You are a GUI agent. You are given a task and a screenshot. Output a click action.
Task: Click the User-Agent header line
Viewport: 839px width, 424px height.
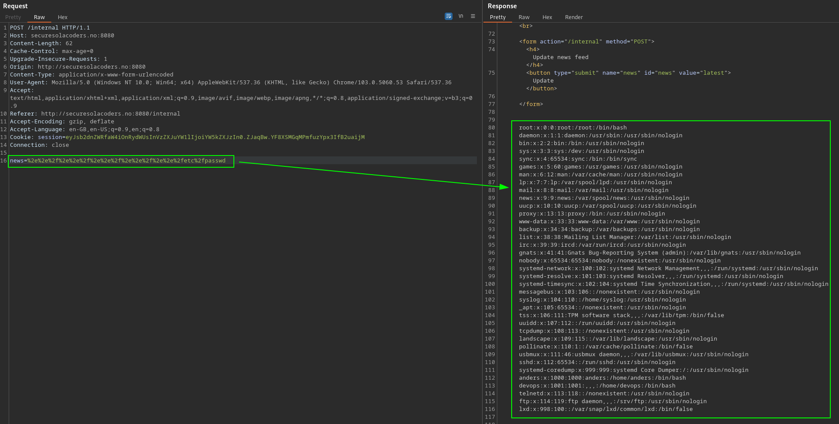tap(231, 83)
